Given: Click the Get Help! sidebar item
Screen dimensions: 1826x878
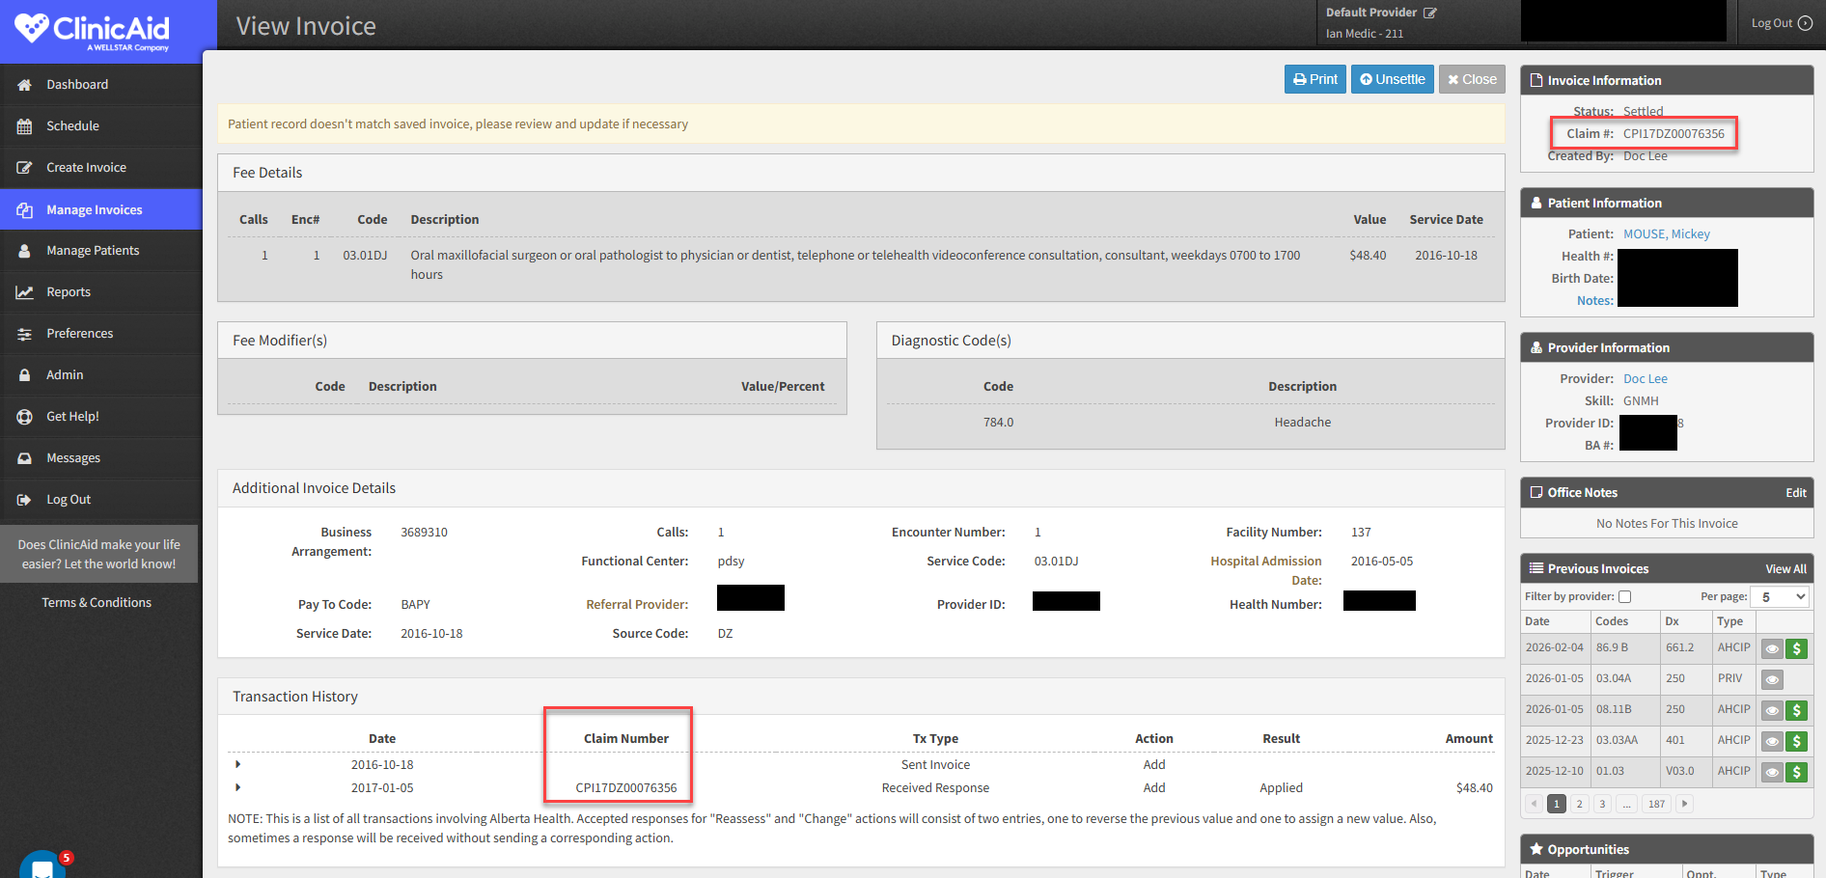Looking at the screenshot, I should [100, 417].
